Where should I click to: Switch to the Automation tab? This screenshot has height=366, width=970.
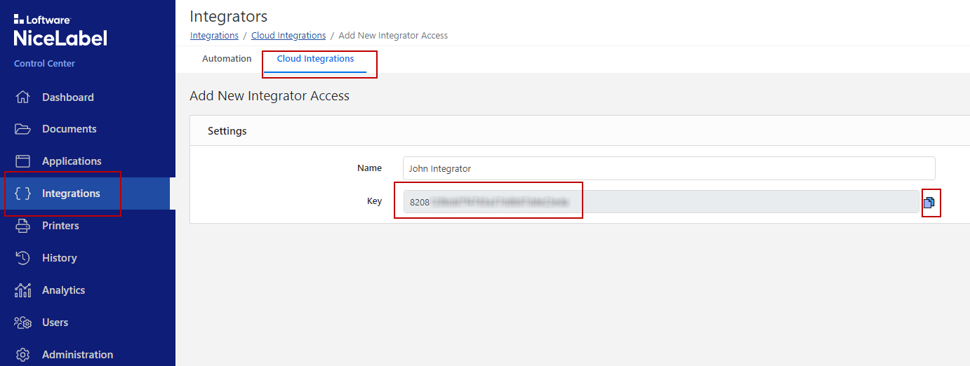(x=227, y=59)
